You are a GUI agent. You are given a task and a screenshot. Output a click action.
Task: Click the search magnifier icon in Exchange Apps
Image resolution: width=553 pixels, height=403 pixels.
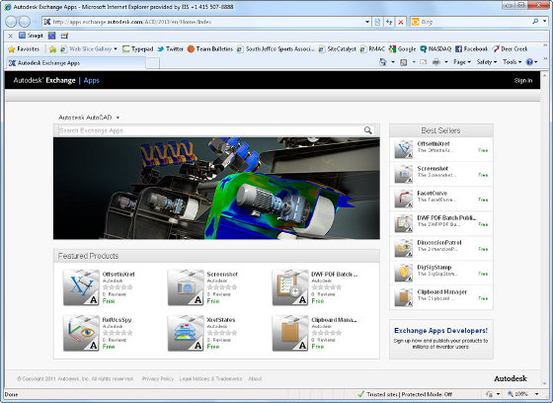point(367,130)
